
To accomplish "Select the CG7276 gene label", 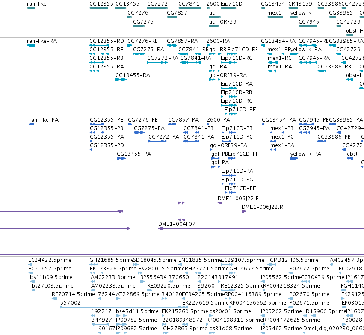I will pos(138,12).
